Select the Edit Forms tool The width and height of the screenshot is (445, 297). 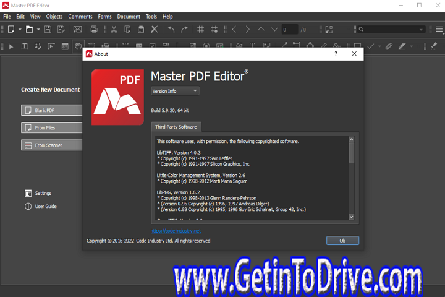coord(65,46)
